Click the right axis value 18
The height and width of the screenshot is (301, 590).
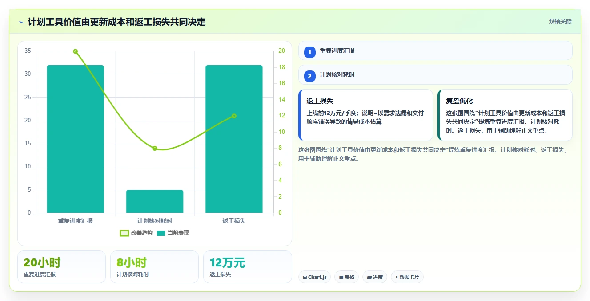pos(281,67)
